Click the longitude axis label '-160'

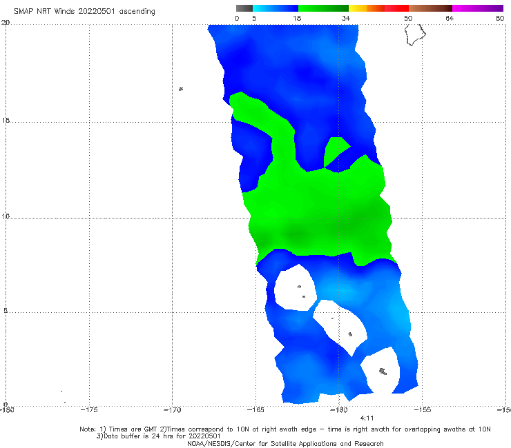[x=339, y=410]
